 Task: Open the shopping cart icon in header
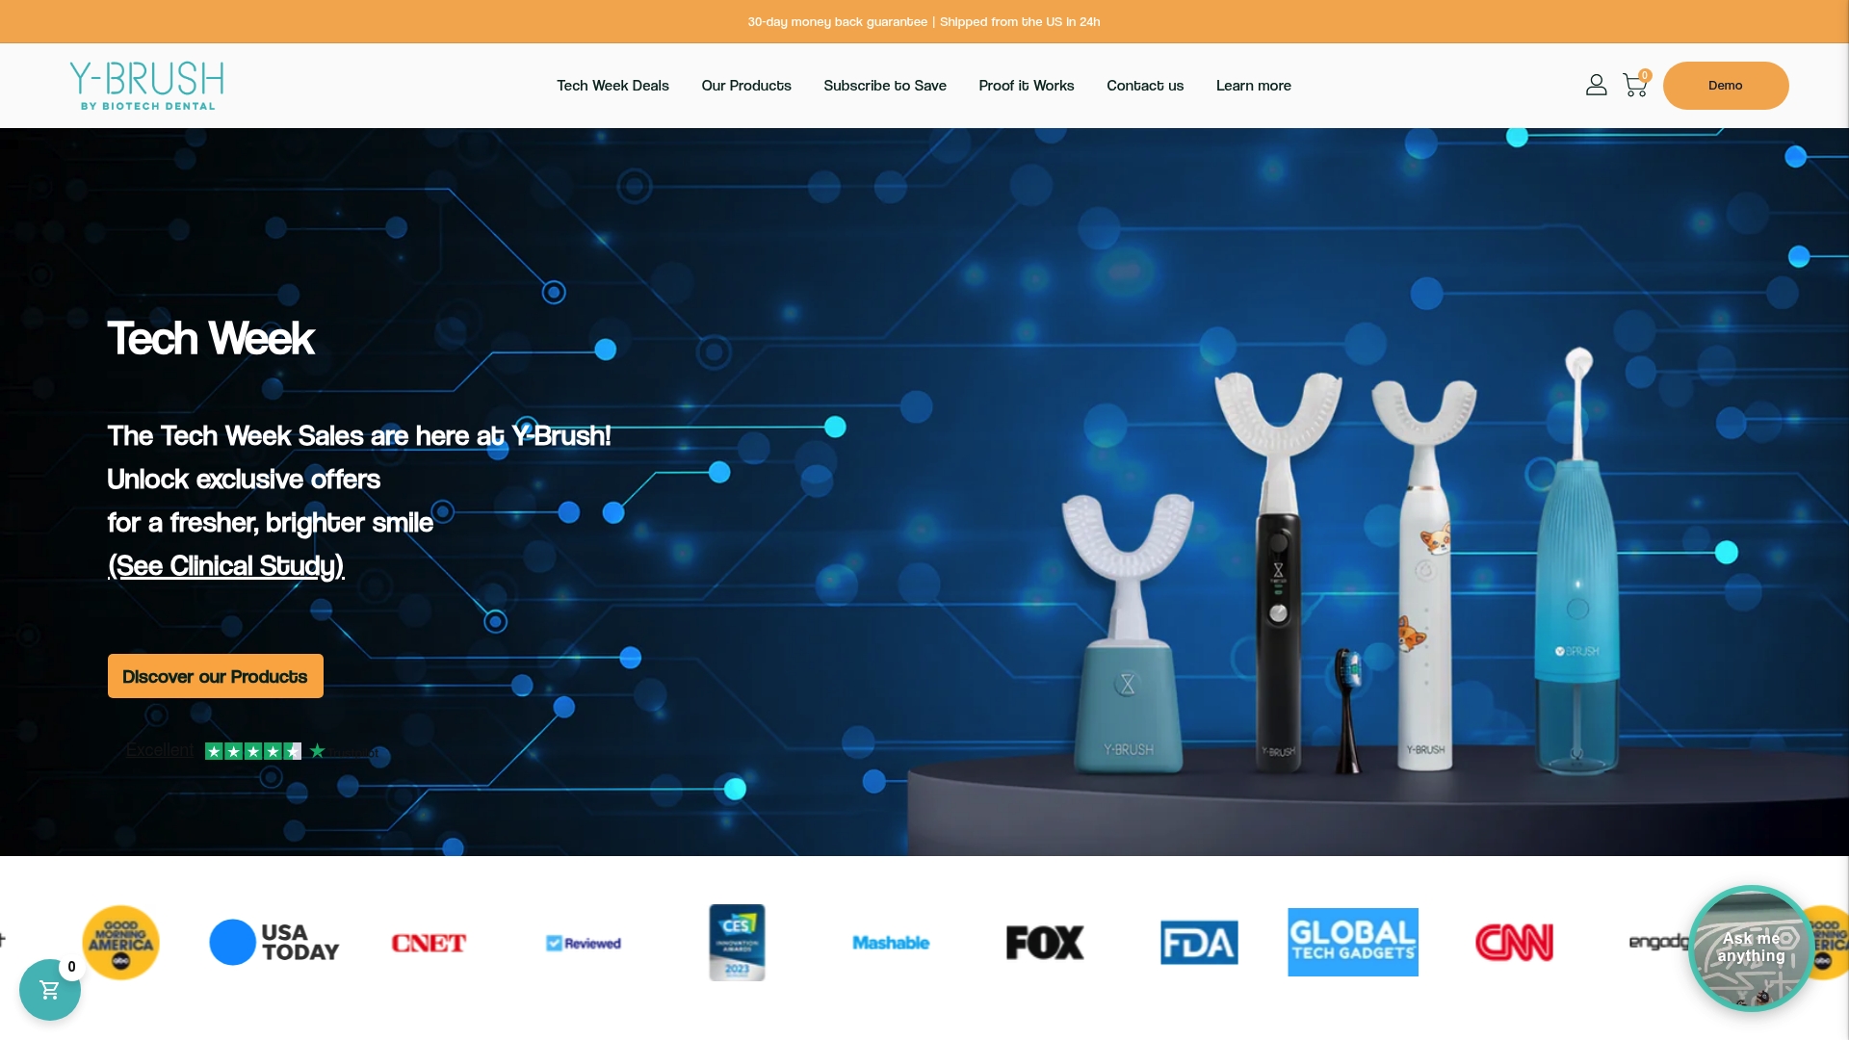tap(1635, 85)
